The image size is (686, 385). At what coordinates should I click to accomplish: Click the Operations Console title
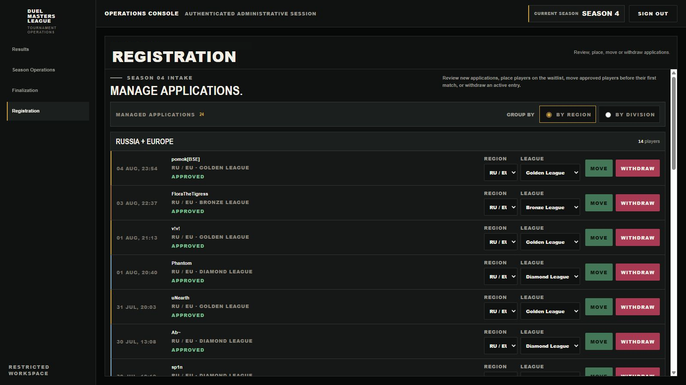click(141, 14)
